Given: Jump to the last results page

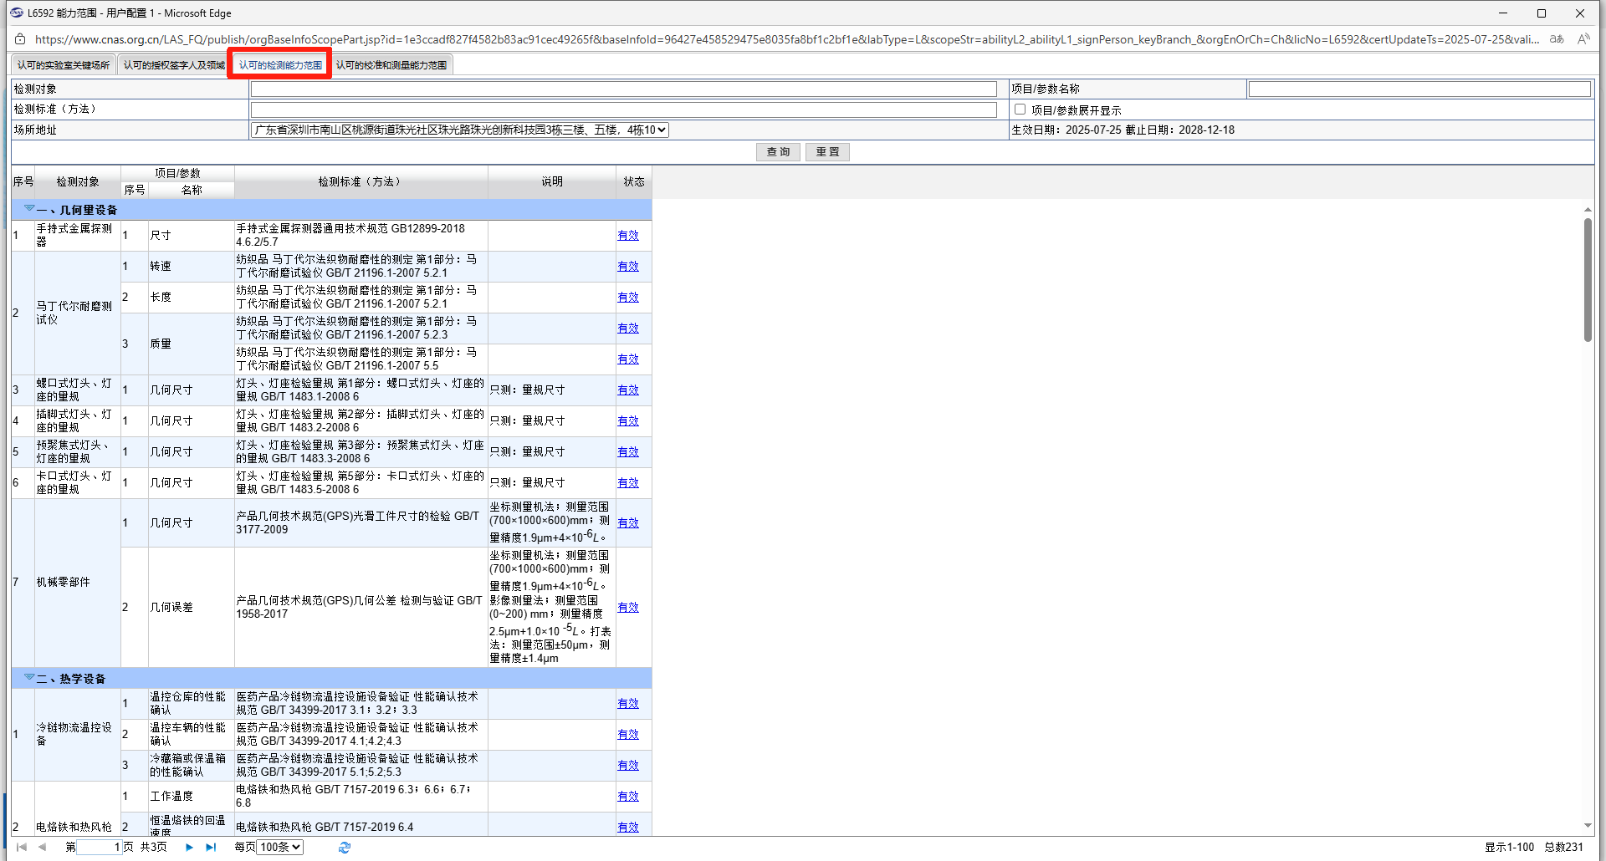Looking at the screenshot, I should click(211, 847).
